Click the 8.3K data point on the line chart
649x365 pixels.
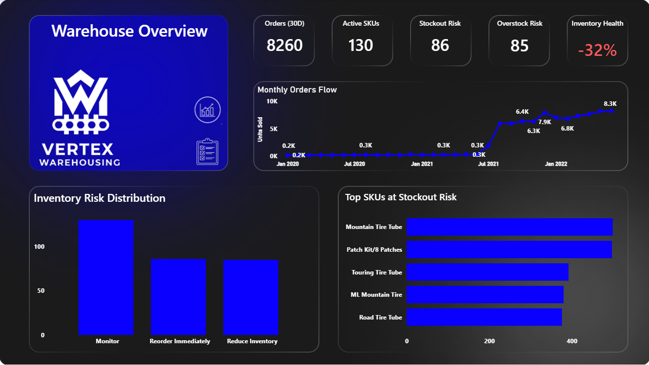coord(612,112)
